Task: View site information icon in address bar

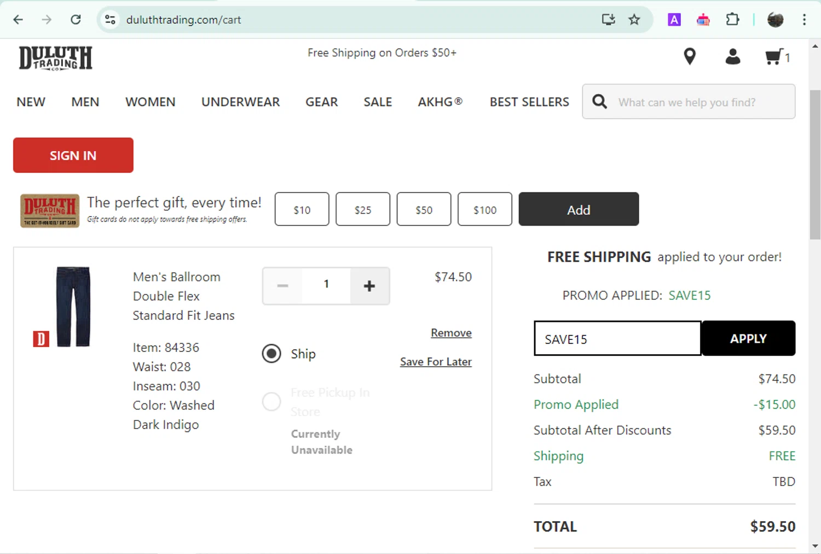Action: click(x=110, y=20)
